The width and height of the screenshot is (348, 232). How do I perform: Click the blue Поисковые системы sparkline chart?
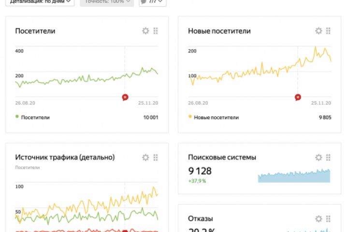point(294,176)
